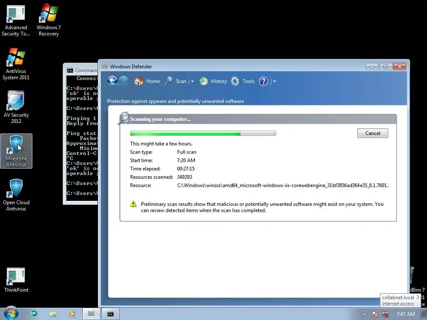The height and width of the screenshot is (320, 427).
Task: Select AV Security 2012 desktop icon
Action: coord(16,107)
